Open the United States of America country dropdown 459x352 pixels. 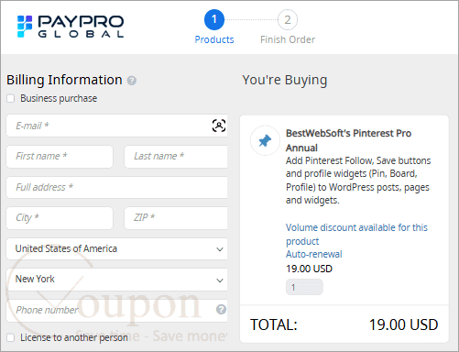coord(116,248)
